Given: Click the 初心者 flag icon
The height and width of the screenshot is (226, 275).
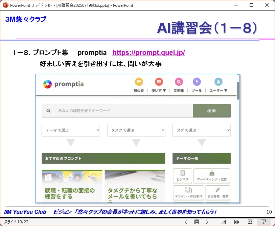Looking at the screenshot, I should tap(139, 82).
